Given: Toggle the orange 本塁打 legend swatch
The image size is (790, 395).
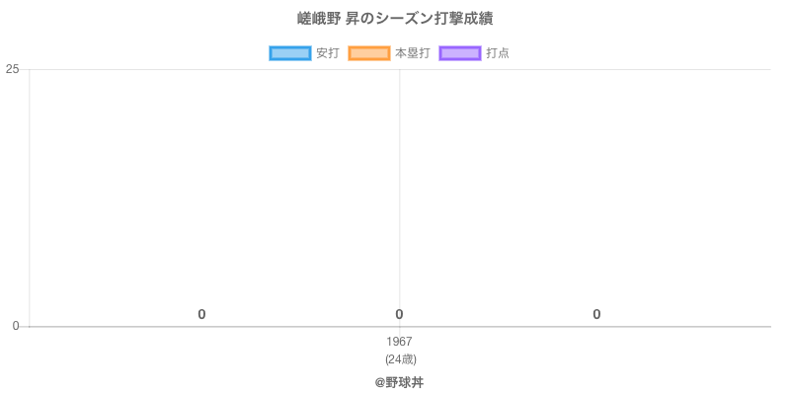Looking at the screenshot, I should pyautogui.click(x=368, y=53).
